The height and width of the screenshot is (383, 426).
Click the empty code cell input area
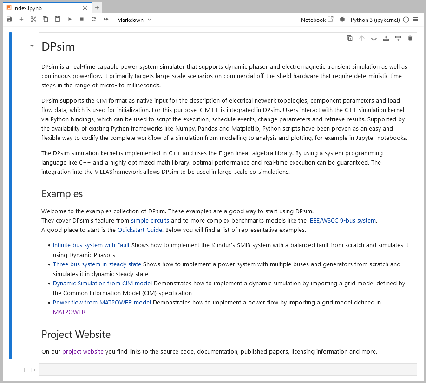(x=228, y=370)
